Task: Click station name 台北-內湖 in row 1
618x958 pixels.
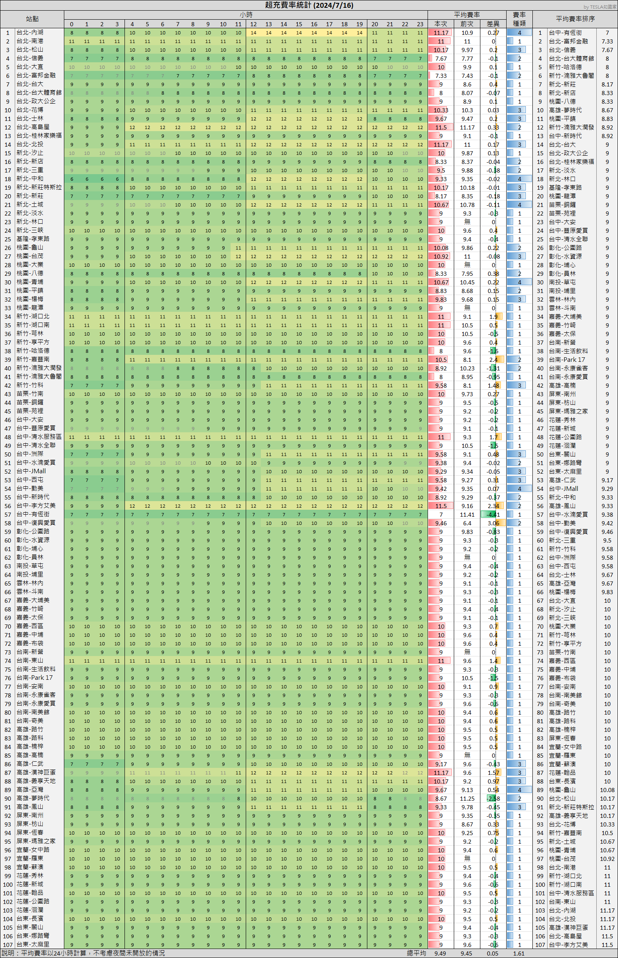Action: pos(30,32)
